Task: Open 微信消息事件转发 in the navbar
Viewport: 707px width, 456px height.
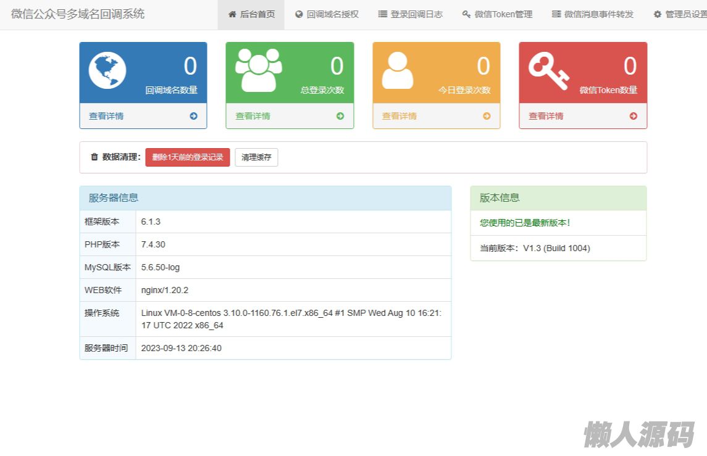Action: click(593, 14)
